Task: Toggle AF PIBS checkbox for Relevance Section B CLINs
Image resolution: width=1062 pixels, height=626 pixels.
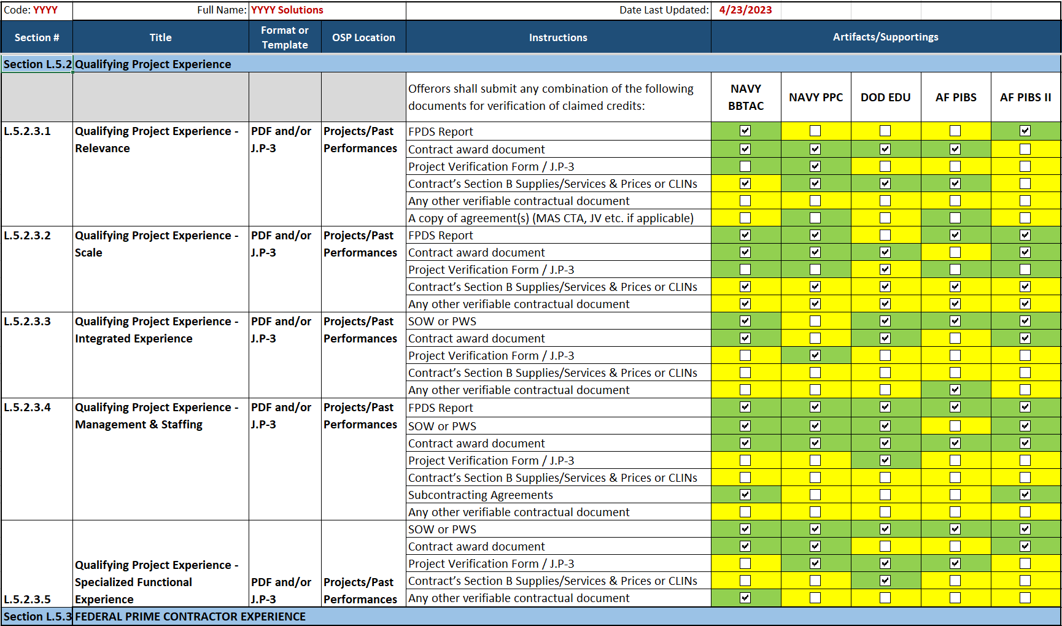Action: tap(955, 184)
